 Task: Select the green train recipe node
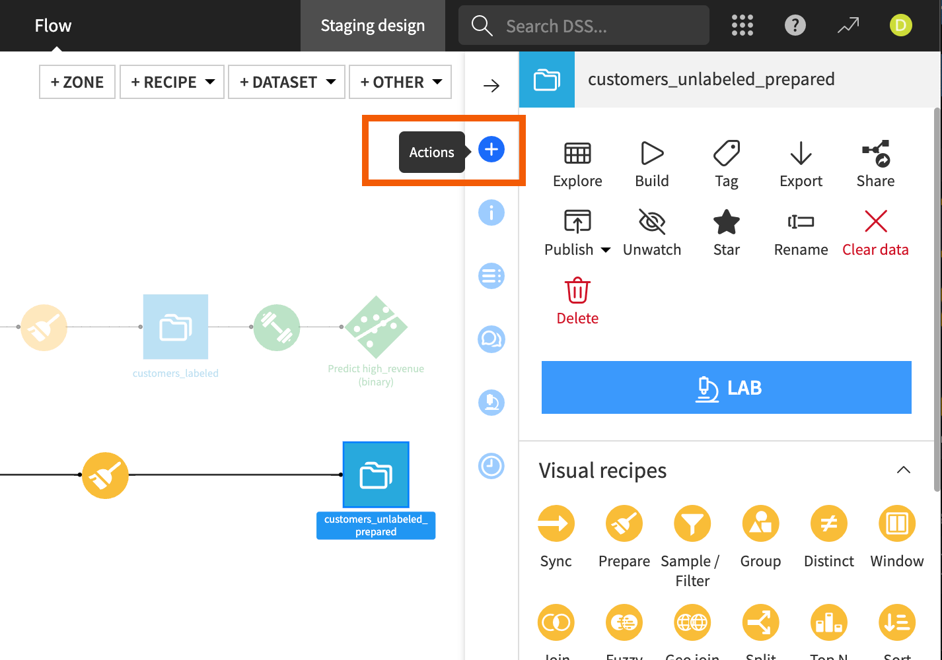[x=277, y=327]
